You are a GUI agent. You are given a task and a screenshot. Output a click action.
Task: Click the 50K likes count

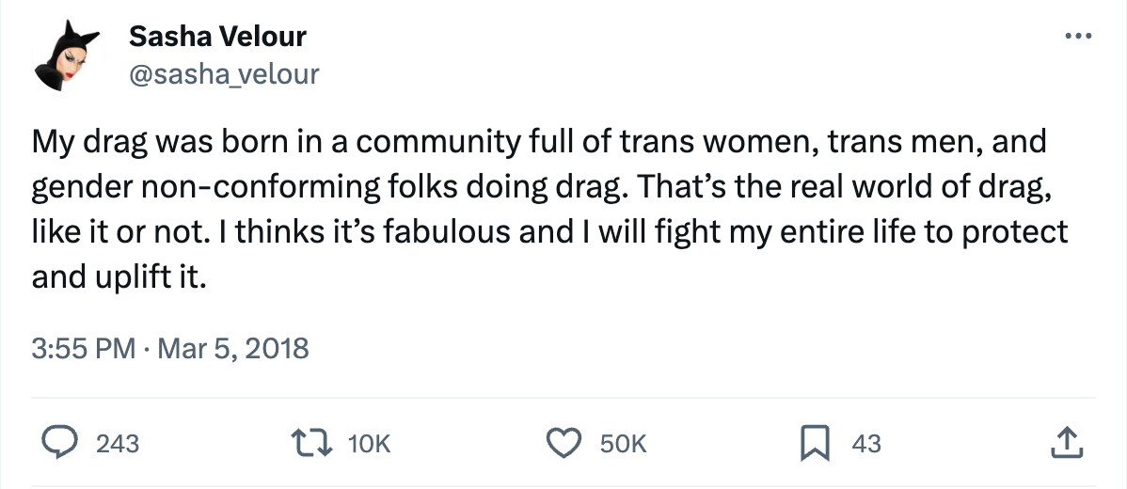click(x=623, y=444)
